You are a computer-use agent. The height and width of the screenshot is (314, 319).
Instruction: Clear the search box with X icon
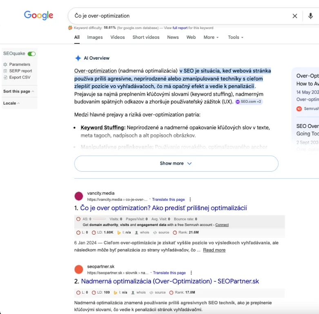tap(294, 16)
